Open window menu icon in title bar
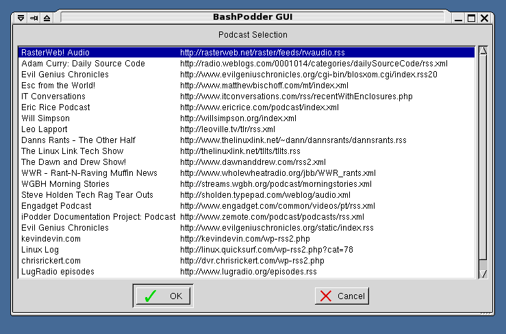Viewport: 506px width, 334px height. pos(21,18)
